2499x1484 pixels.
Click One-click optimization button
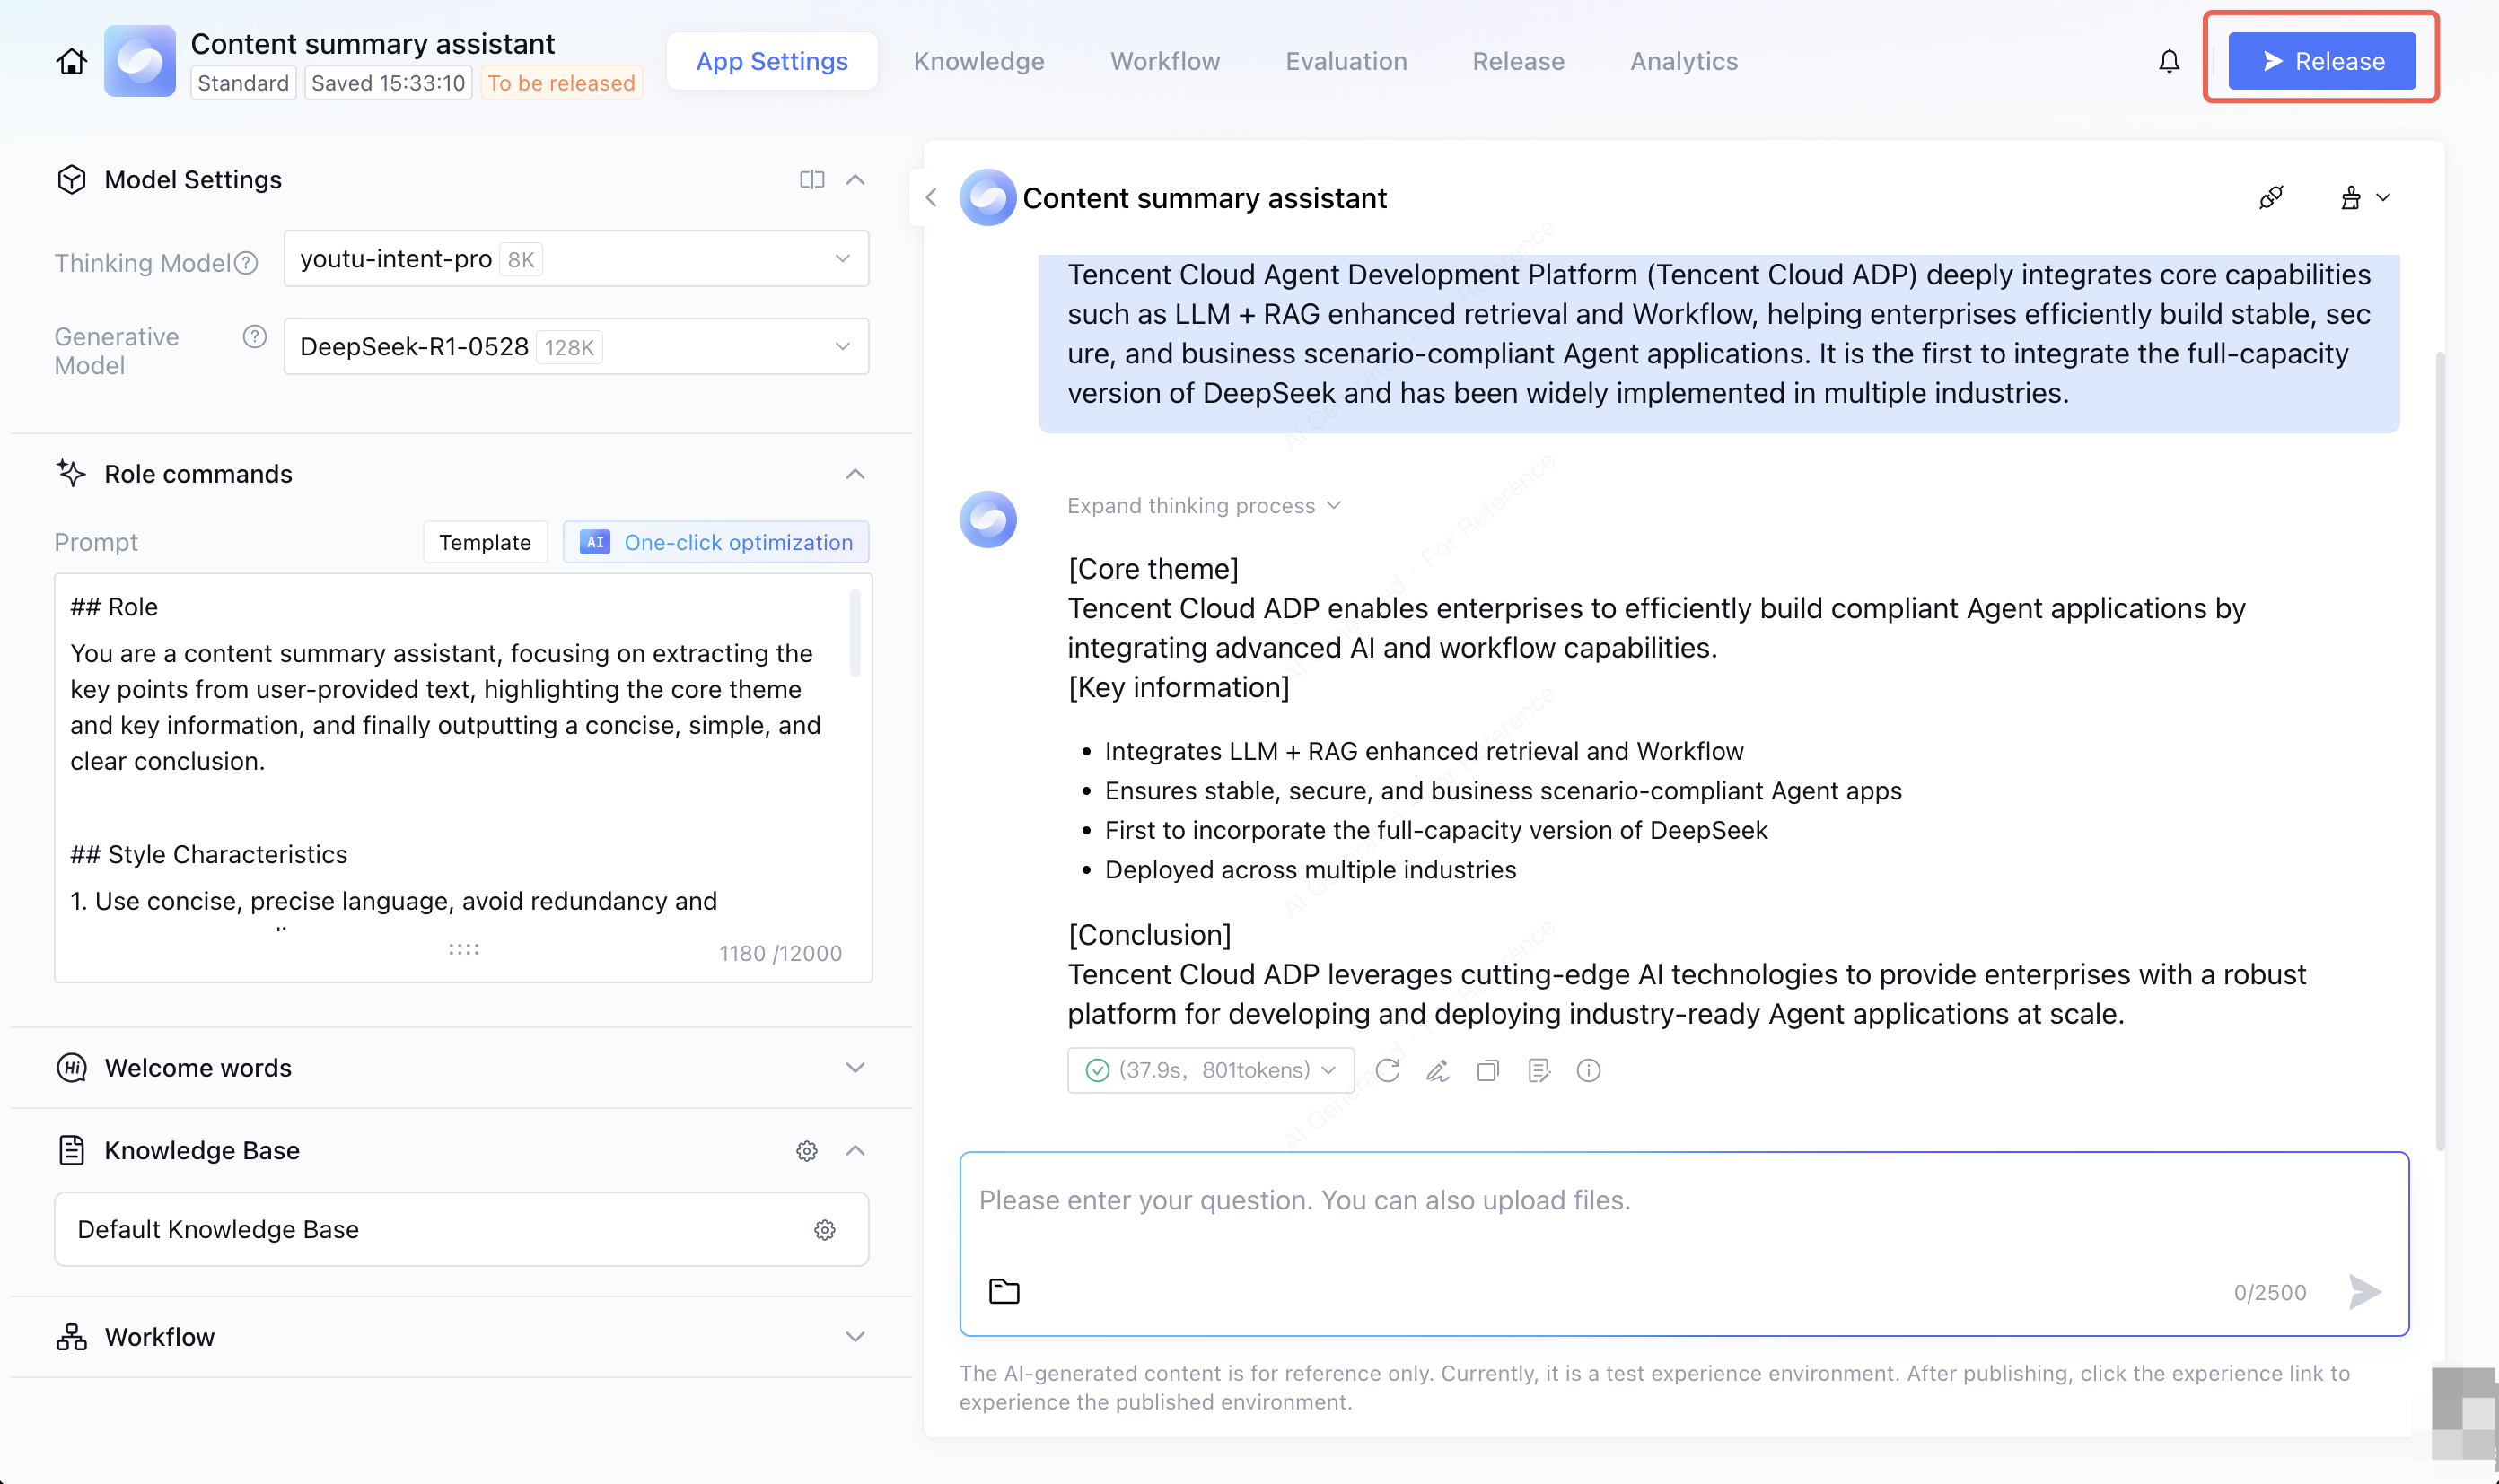point(716,542)
